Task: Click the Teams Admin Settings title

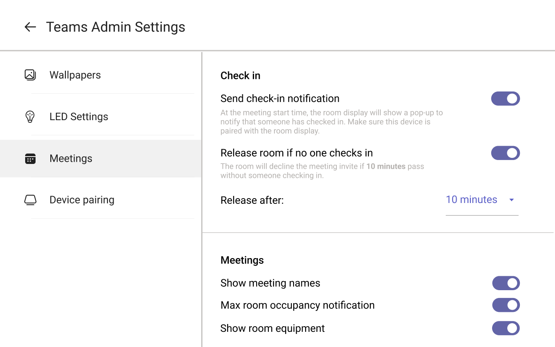Action: [x=116, y=27]
